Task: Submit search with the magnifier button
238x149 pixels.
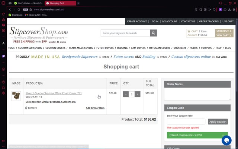Action: (153, 33)
